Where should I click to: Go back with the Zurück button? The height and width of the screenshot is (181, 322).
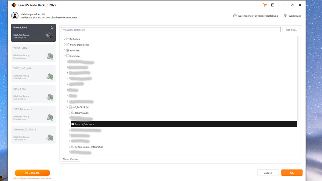pos(268,173)
